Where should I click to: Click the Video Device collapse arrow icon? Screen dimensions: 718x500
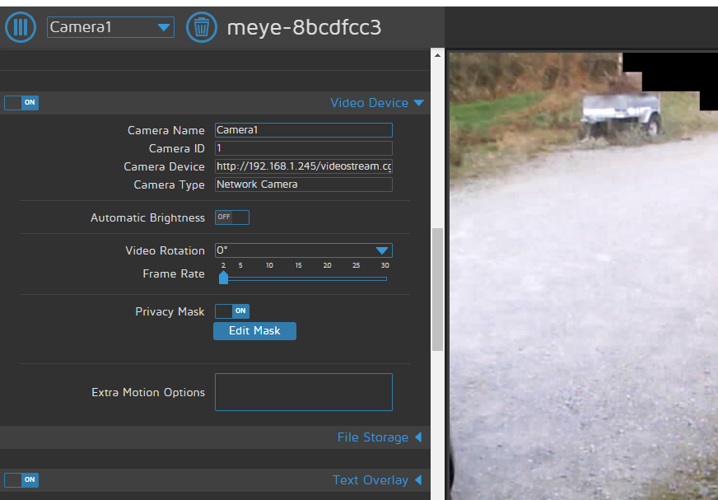[x=419, y=102]
